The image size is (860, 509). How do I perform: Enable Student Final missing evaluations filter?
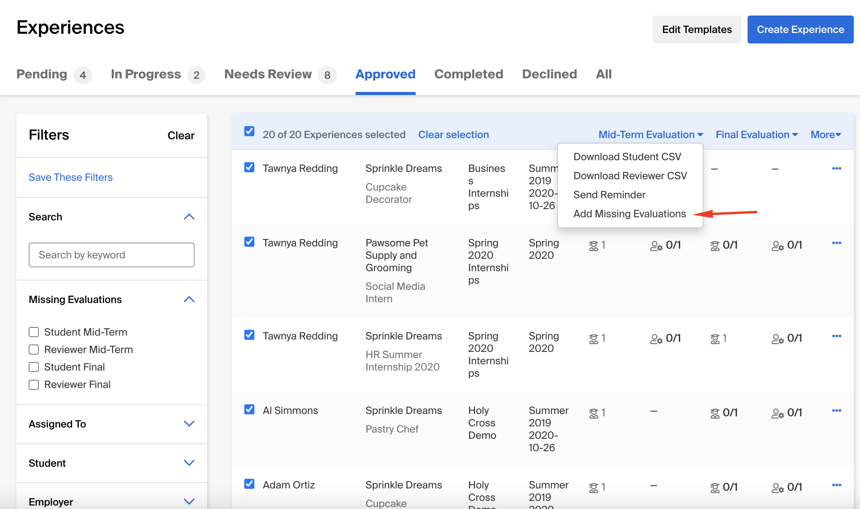pos(34,367)
